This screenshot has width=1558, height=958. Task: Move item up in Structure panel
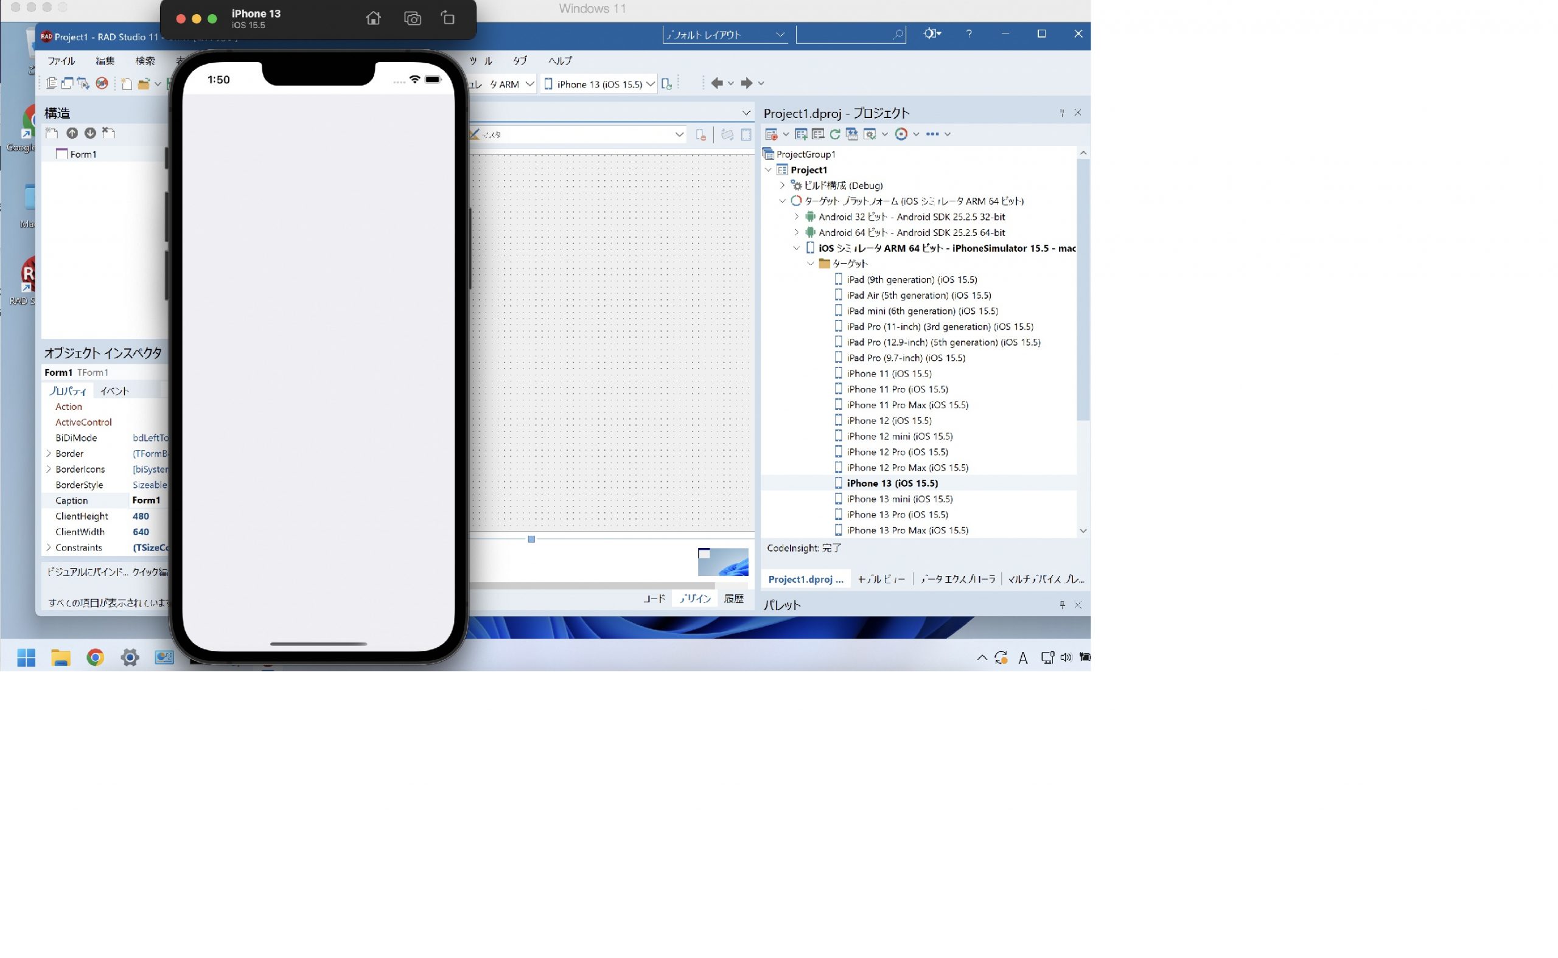coord(72,133)
